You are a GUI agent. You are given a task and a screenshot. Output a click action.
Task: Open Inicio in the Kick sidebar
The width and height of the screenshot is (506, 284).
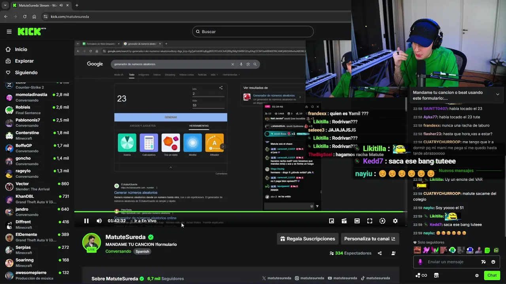[x=21, y=49]
